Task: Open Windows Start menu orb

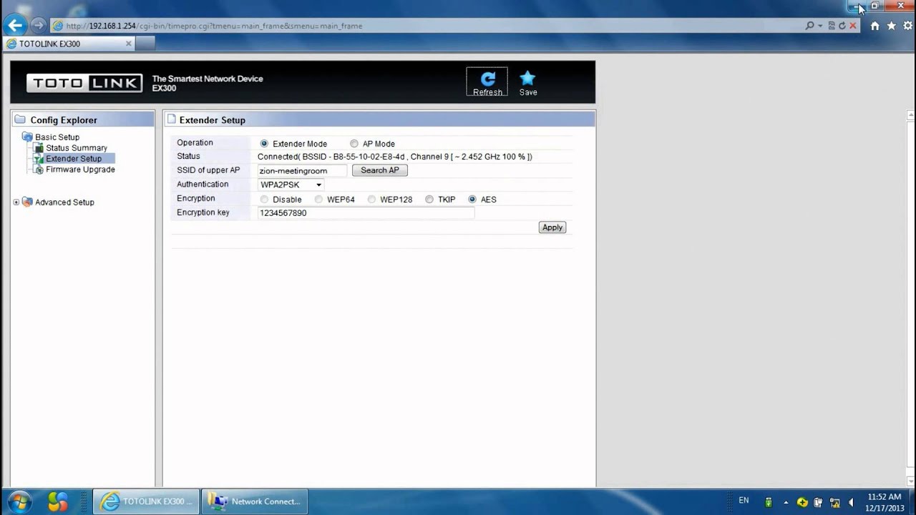Action: [19, 501]
